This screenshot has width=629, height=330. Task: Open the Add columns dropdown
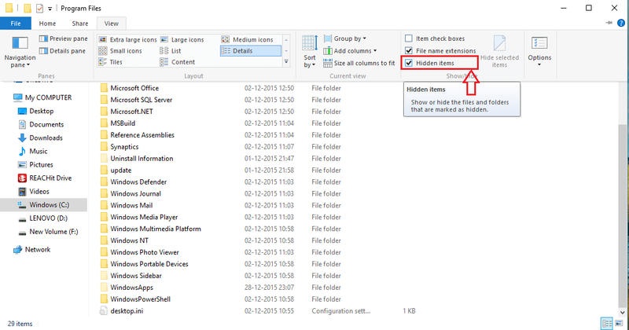[350, 51]
